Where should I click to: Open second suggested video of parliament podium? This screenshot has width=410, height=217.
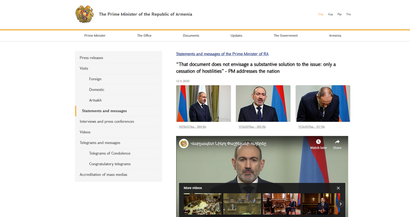click(242, 204)
